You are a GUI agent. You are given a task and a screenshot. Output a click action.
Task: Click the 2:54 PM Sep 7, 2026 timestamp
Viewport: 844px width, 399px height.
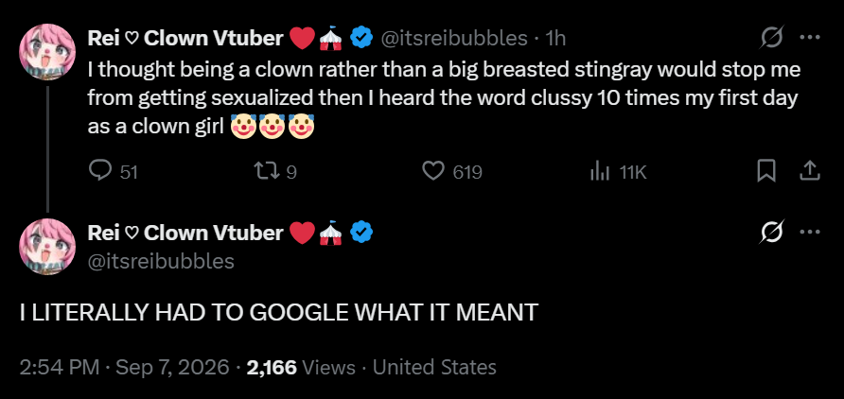(x=124, y=367)
